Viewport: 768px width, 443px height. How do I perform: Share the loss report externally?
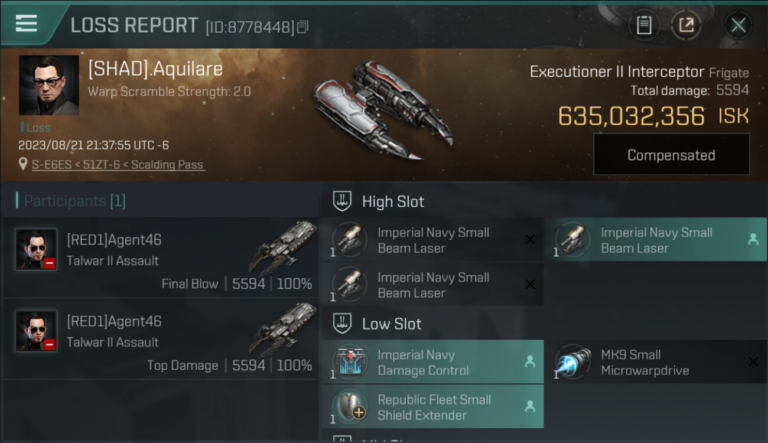point(686,25)
